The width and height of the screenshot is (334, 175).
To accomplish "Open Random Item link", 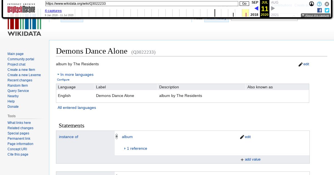I will (x=18, y=86).
